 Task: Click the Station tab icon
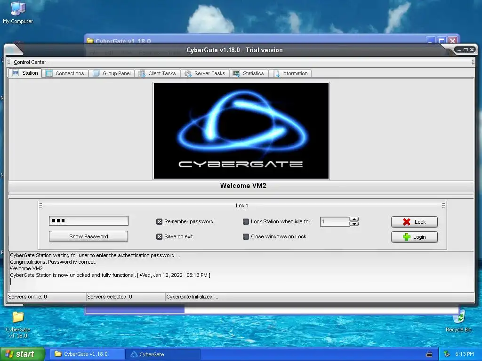click(16, 73)
